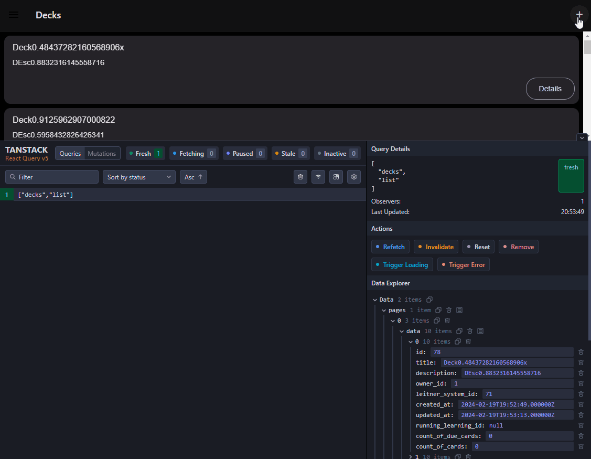The image size is (591, 459).
Task: Trigger Loading state for query
Action: click(x=402, y=264)
